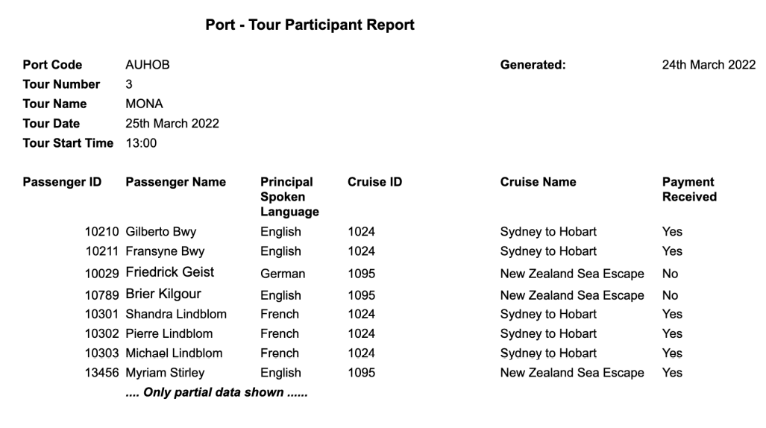The image size is (766, 428).
Task: Click the tour date 25th March 2022
Action: point(172,123)
